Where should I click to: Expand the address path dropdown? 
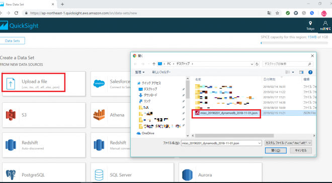pos(252,64)
